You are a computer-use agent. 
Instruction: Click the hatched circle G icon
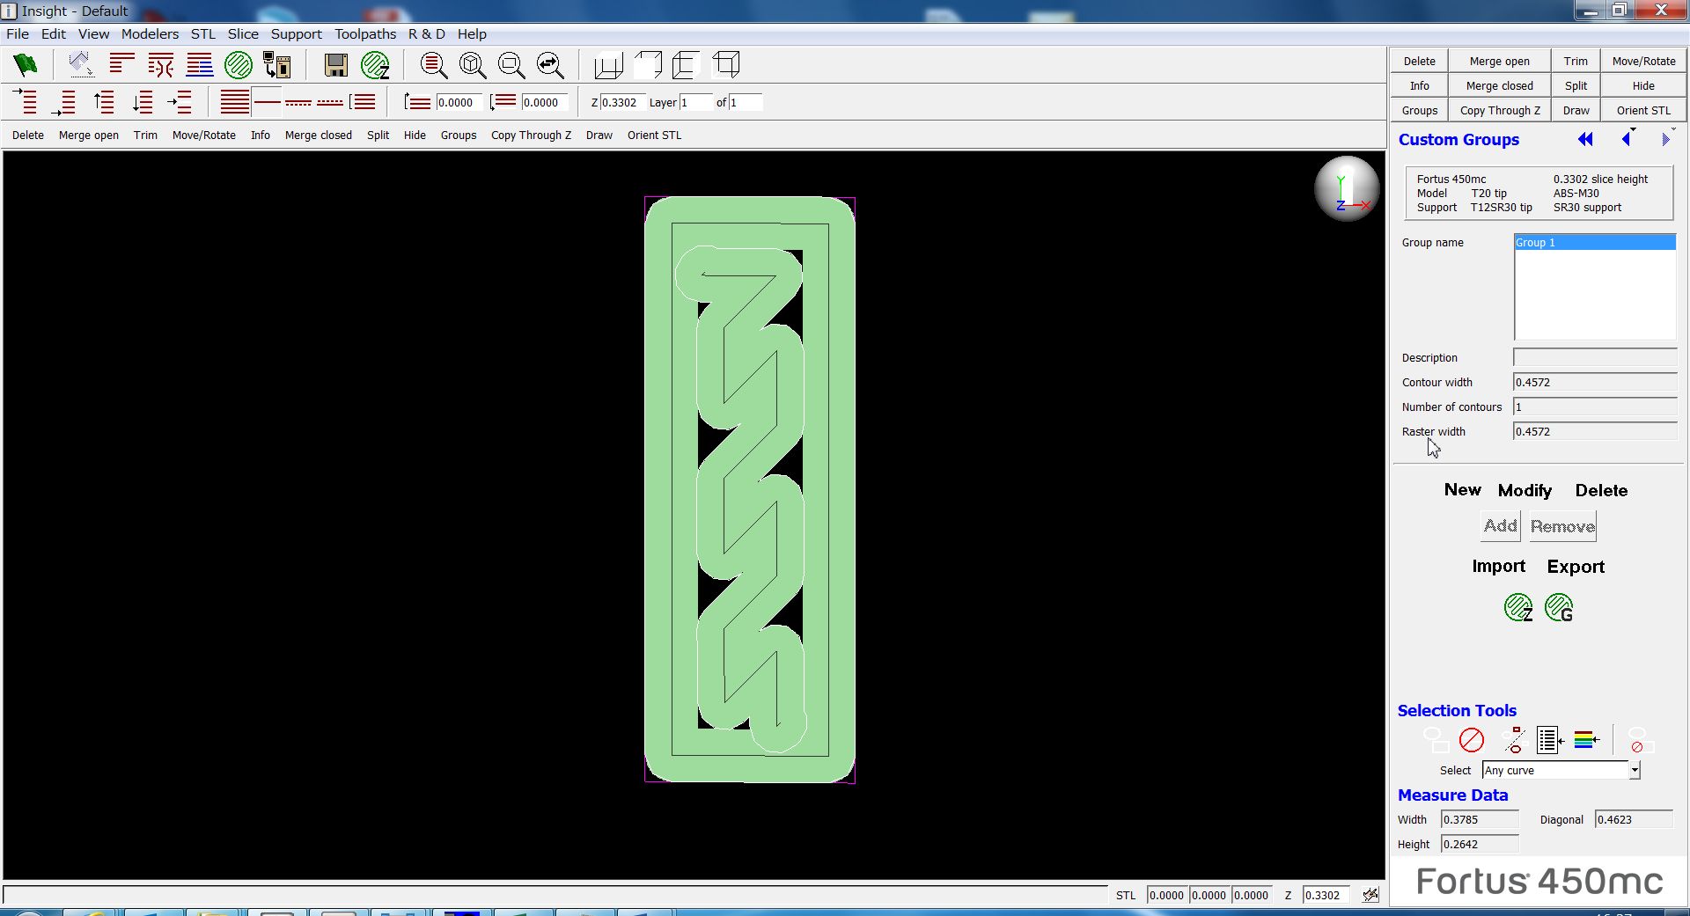[x=1559, y=607]
